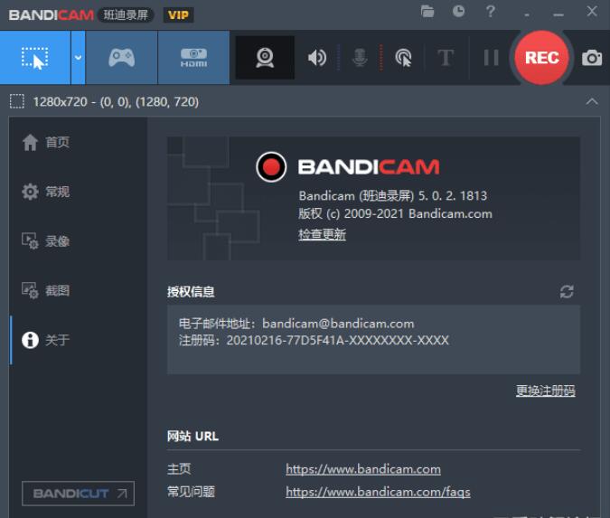The image size is (610, 518).
Task: Toggle the mouse click effect
Action: pyautogui.click(x=403, y=58)
